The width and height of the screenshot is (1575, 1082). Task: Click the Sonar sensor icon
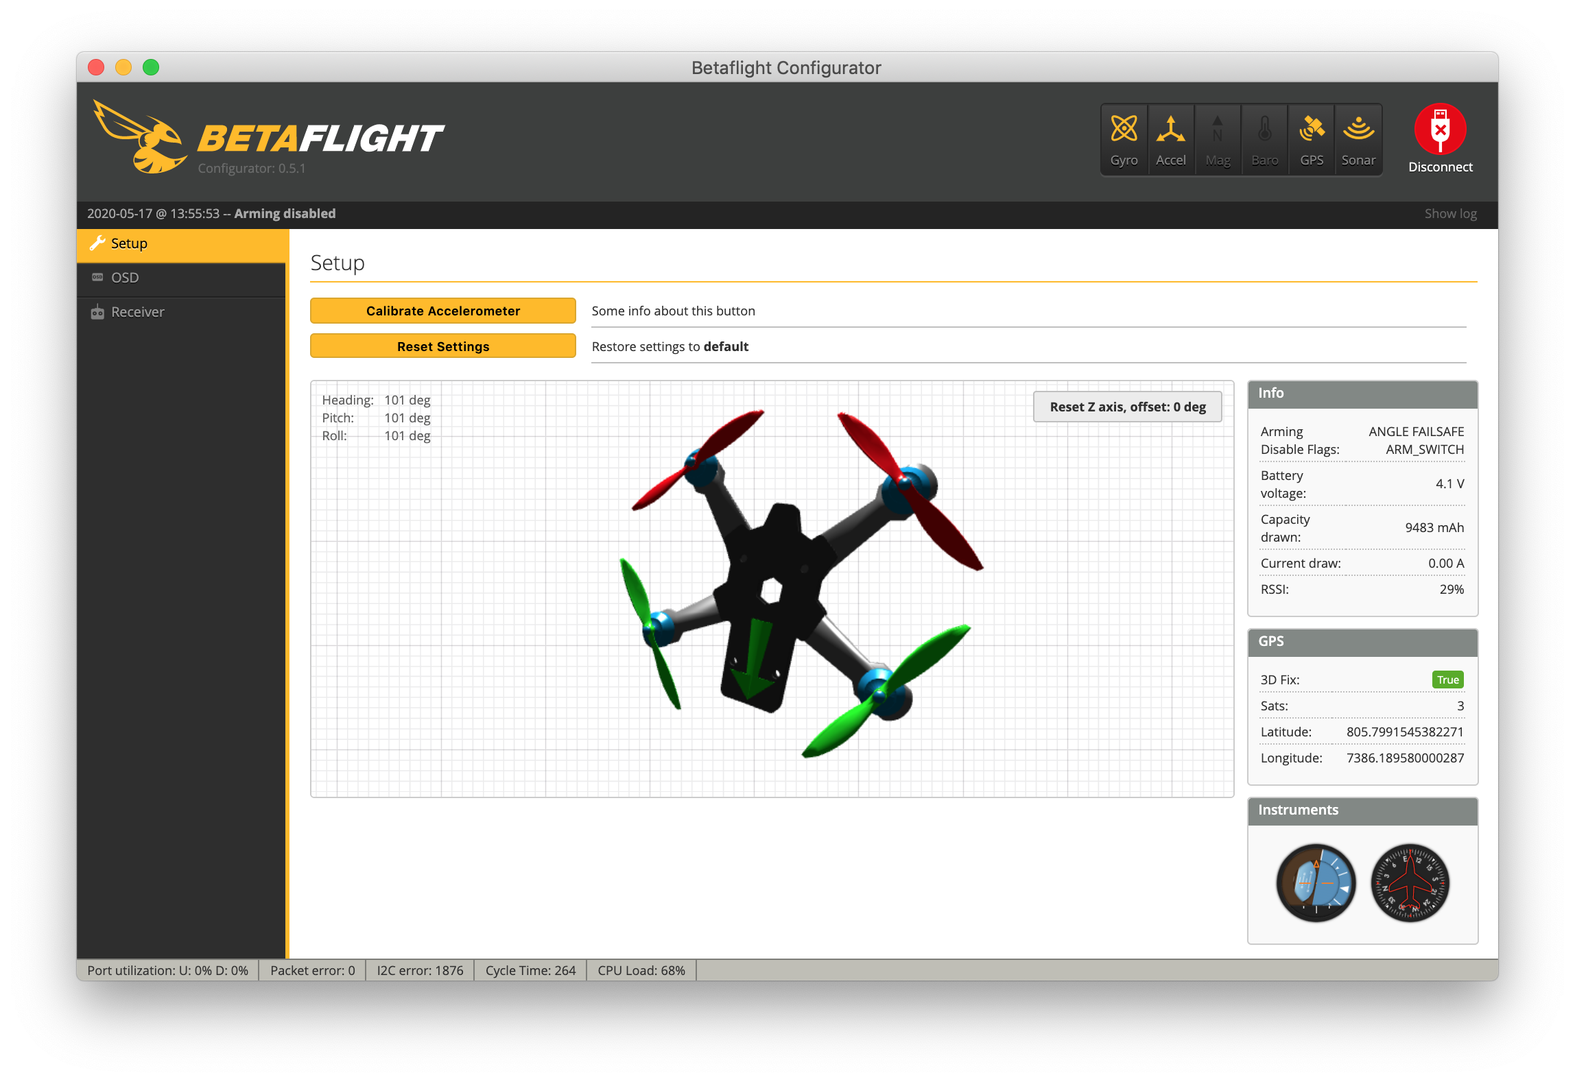1358,129
